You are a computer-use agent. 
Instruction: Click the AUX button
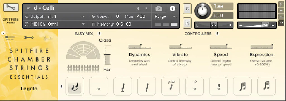pos(281,17)
